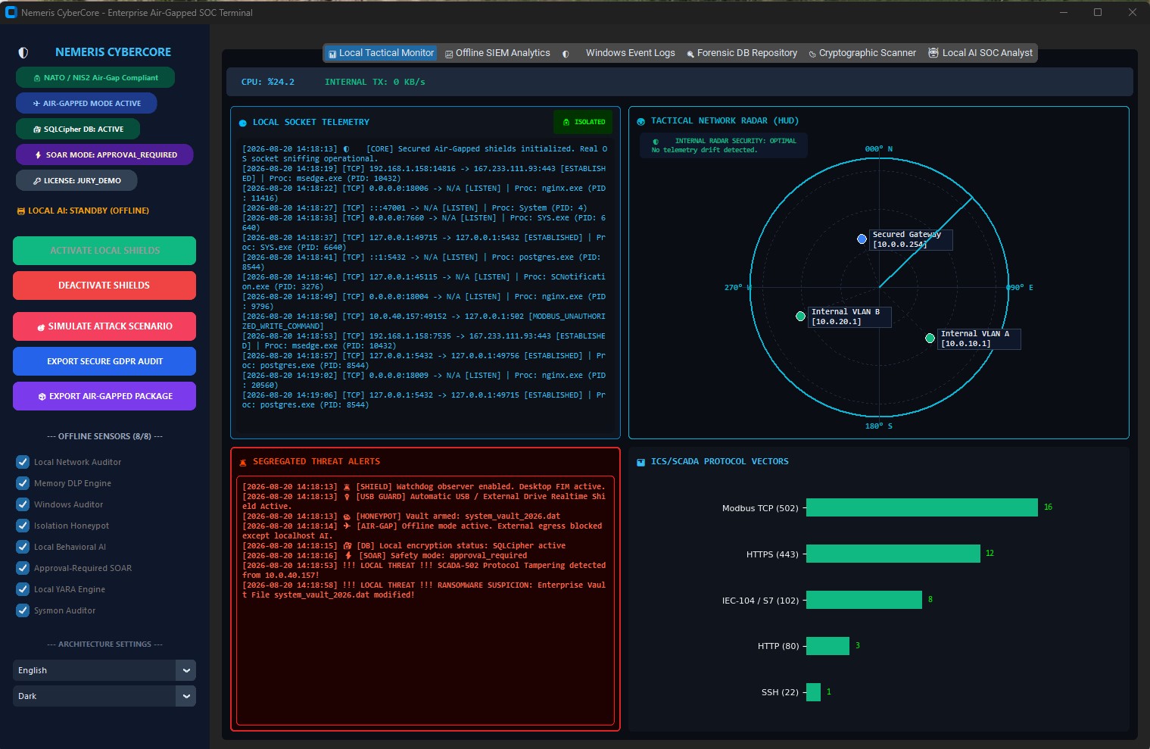Open the Offline SIEM Analytics tab
Viewport: 1150px width, 749px height.
point(498,53)
